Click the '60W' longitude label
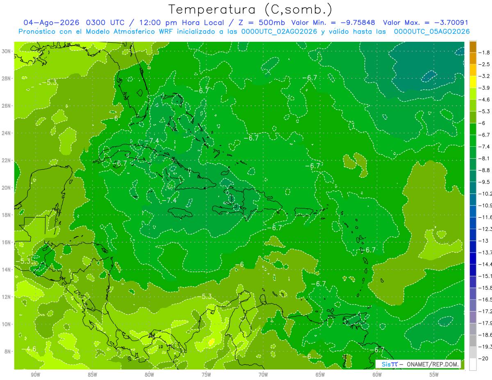 click(x=377, y=375)
